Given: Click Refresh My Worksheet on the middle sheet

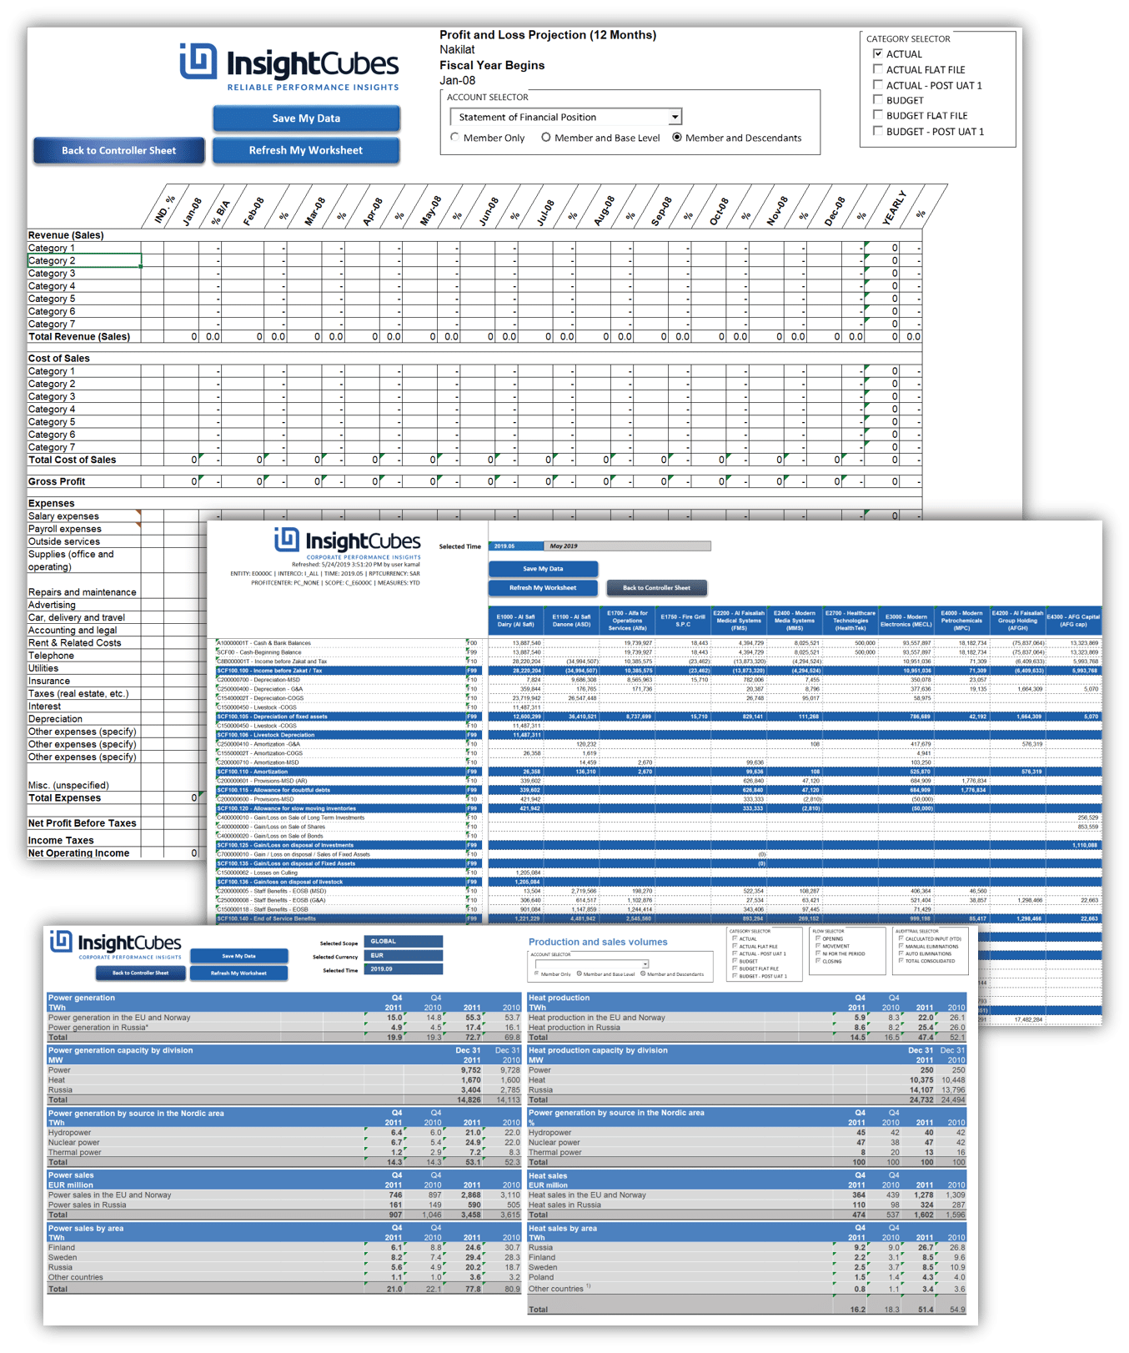Looking at the screenshot, I should [543, 588].
